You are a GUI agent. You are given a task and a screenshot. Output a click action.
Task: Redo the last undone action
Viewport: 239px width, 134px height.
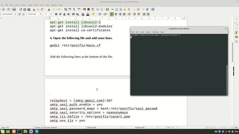click(x=59, y=9)
